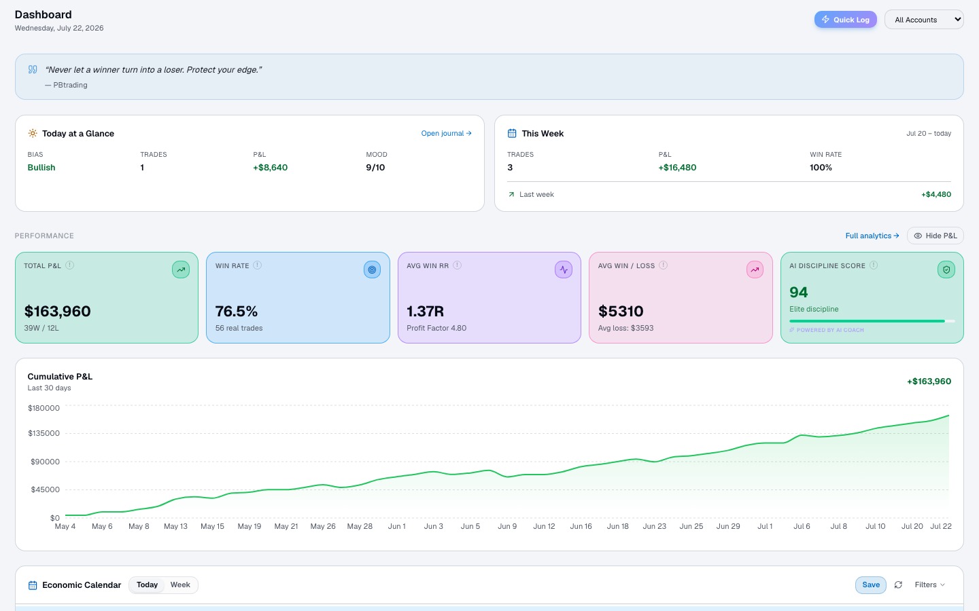The image size is (979, 611).
Task: Toggle Hide P&L visibility
Action: point(935,236)
